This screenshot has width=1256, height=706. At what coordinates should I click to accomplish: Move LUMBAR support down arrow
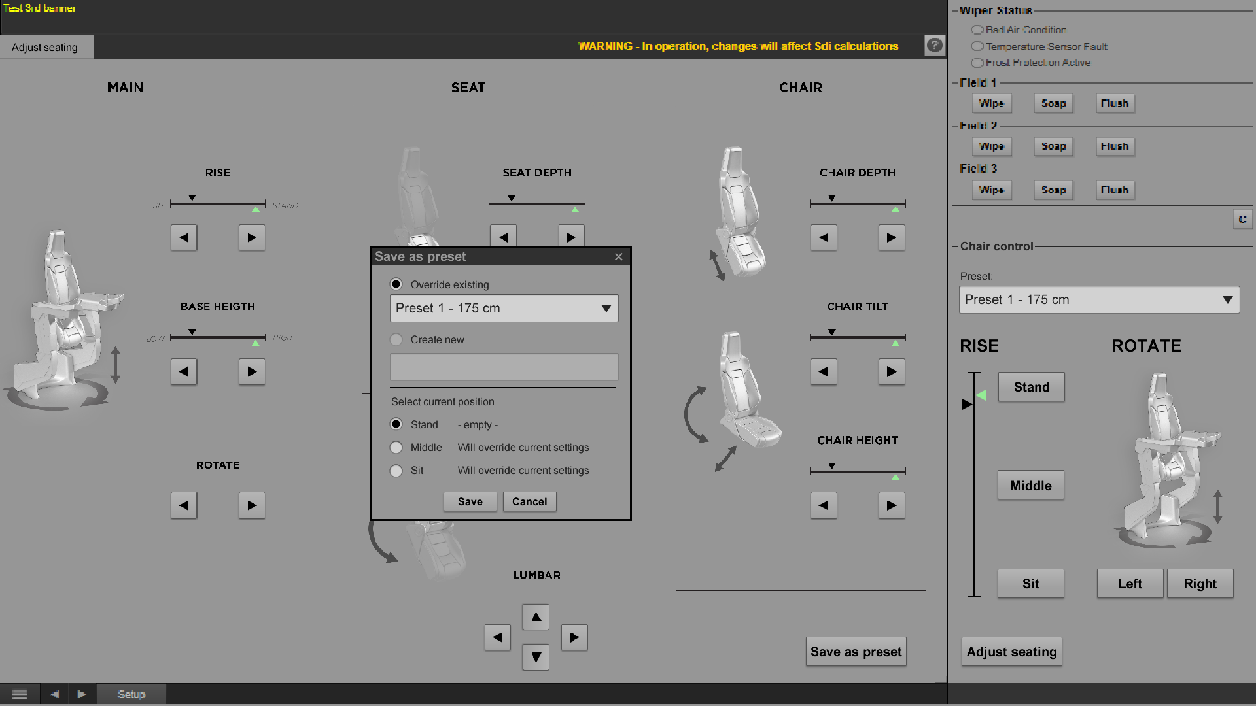point(536,657)
